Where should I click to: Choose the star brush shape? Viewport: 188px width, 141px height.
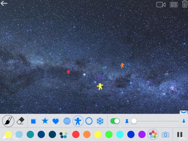[x=45, y=121]
